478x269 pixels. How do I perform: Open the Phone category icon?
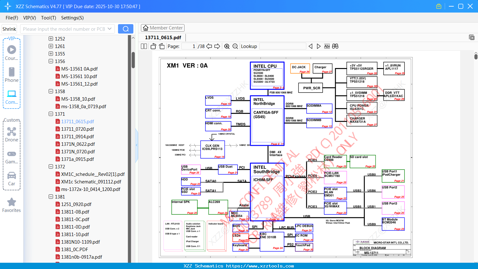[x=12, y=72]
